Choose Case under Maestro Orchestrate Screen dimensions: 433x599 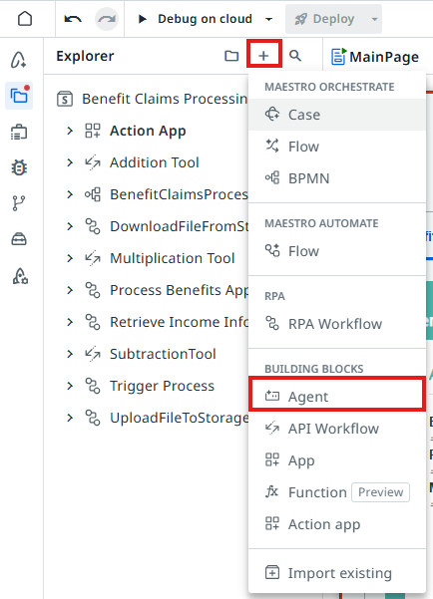(x=337, y=115)
